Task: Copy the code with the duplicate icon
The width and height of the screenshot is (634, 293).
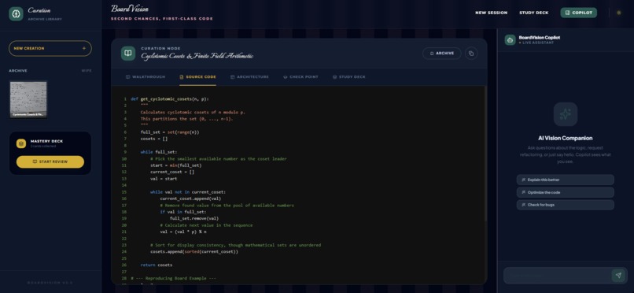Action: (x=471, y=54)
